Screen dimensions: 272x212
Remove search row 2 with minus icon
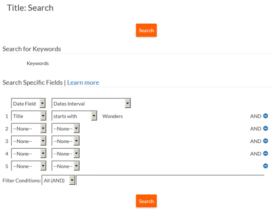tap(266, 128)
